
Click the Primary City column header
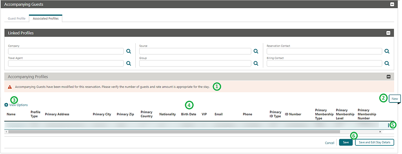coord(102,114)
